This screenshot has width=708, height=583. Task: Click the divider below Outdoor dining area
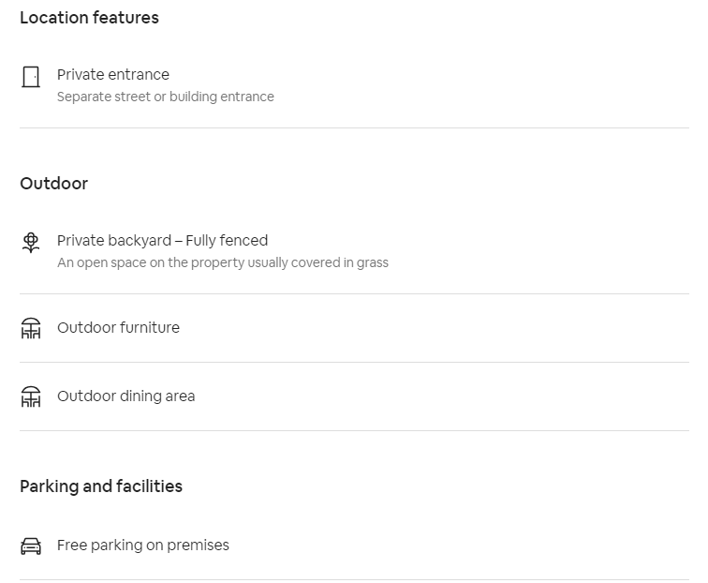(354, 430)
